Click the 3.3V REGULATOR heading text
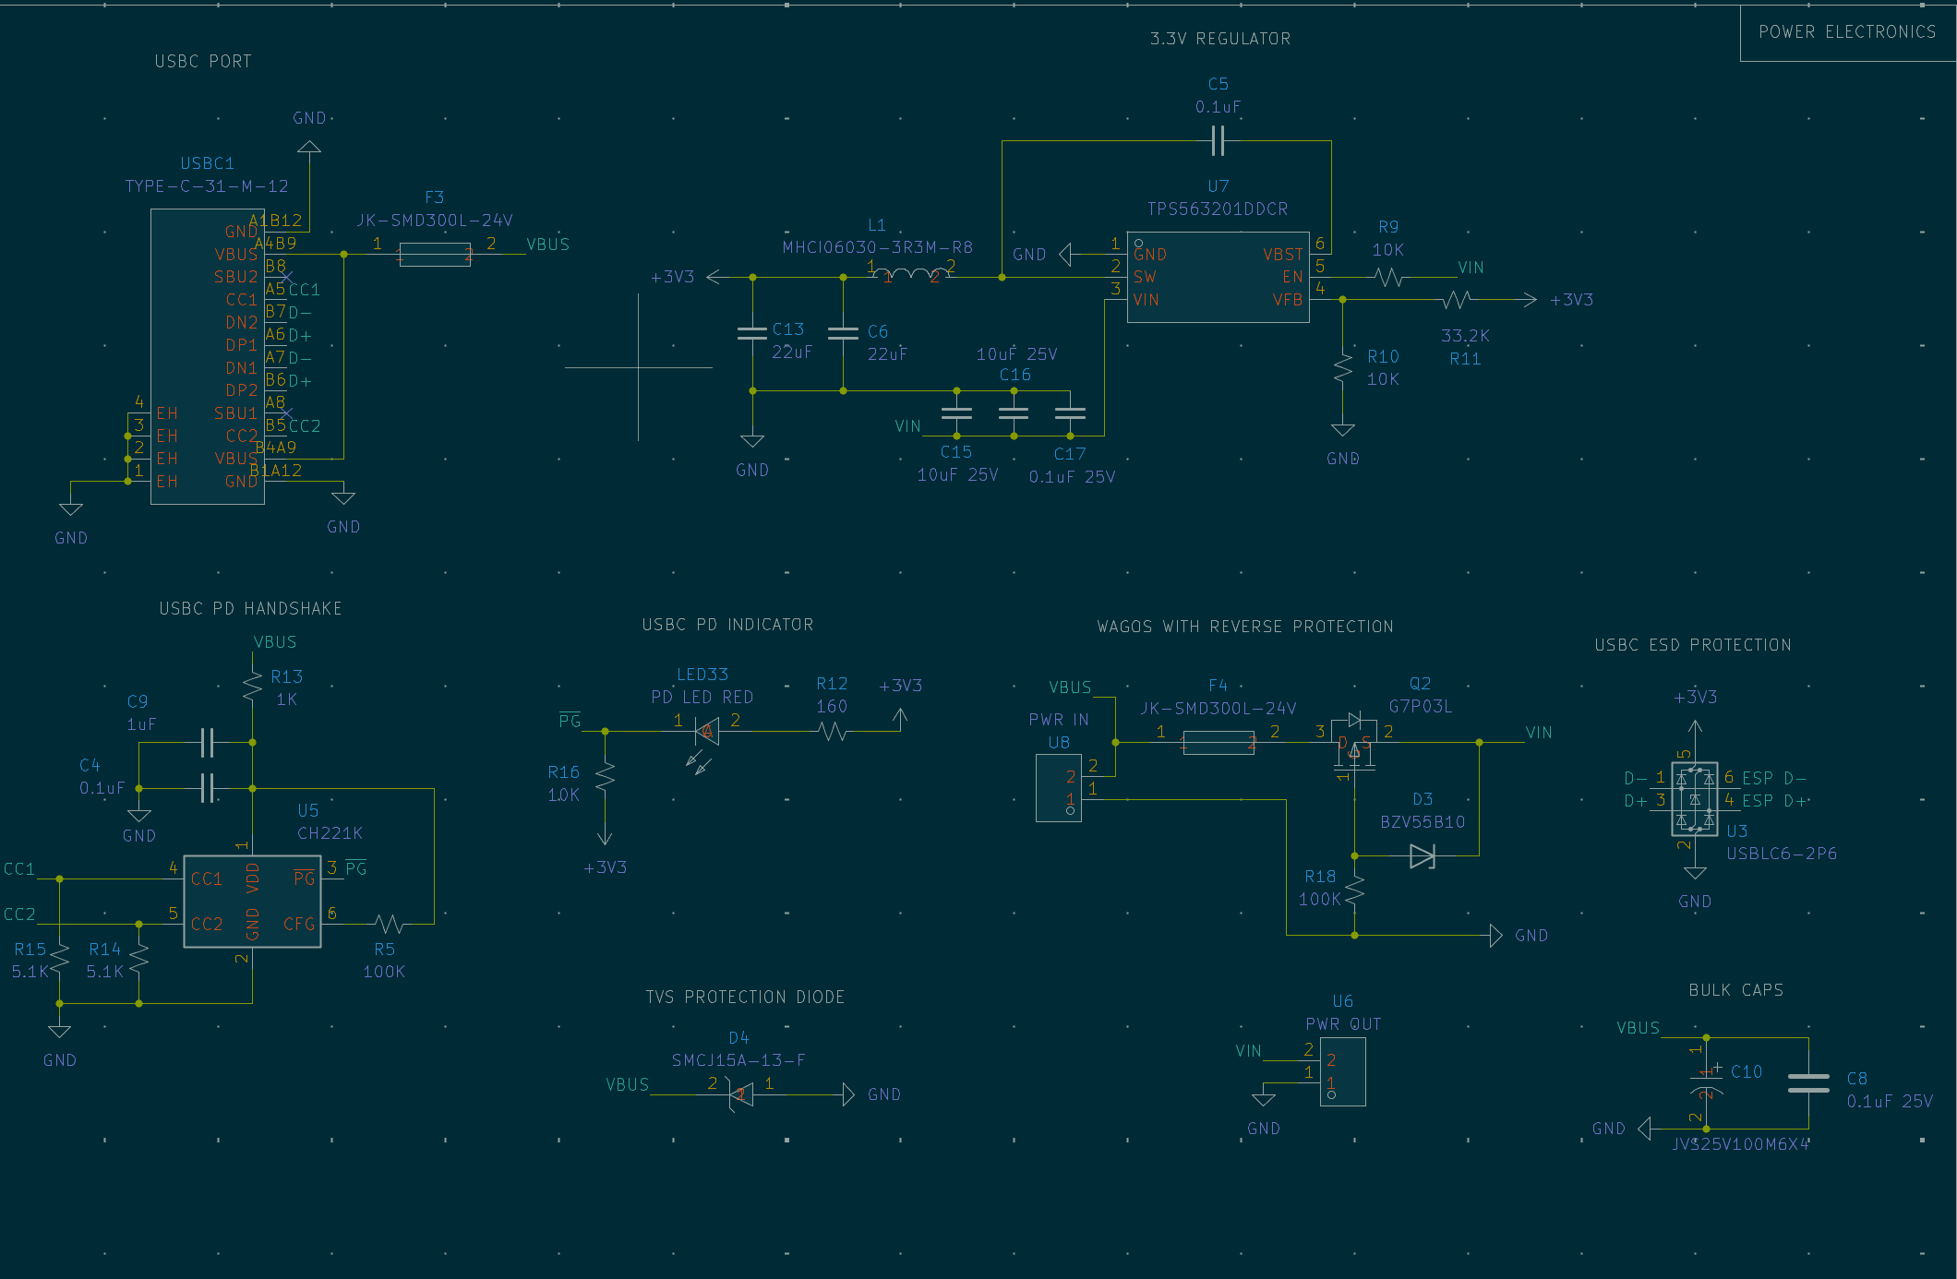 (x=1220, y=39)
